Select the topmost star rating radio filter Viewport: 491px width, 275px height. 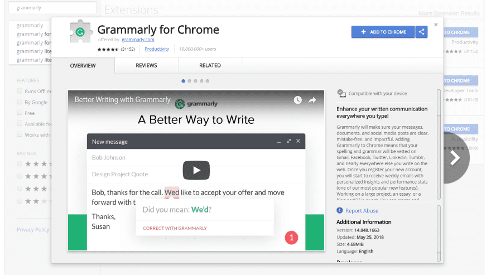pos(20,163)
